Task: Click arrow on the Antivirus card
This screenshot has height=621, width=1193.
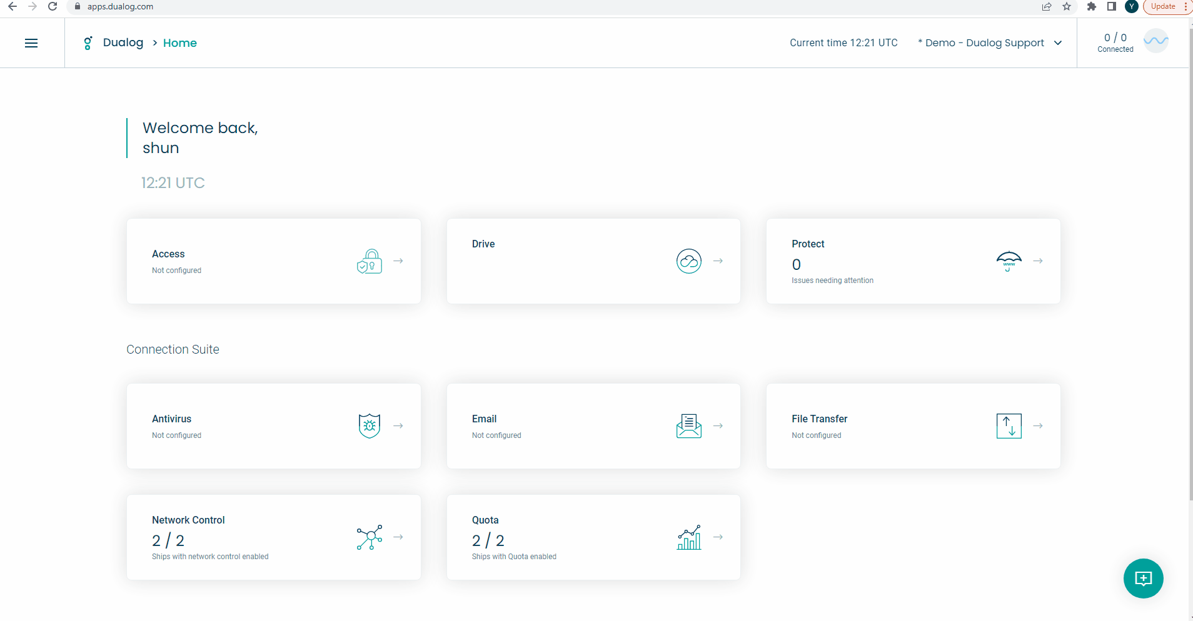Action: 398,426
